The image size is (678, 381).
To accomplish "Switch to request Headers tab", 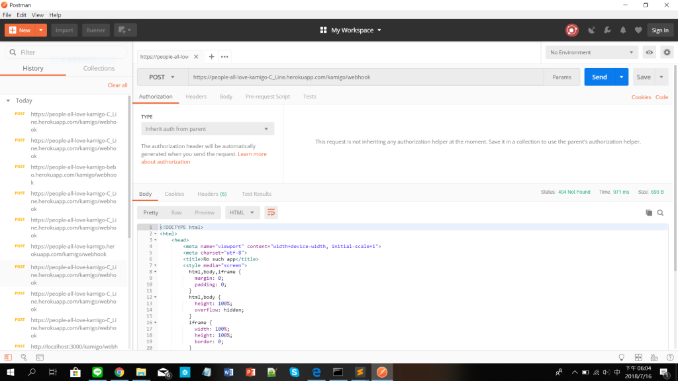I will coord(196,97).
